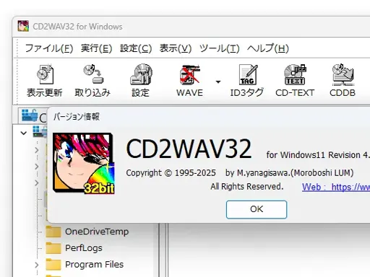Open the ツール(T) menu
The width and height of the screenshot is (370, 277).
[220, 48]
